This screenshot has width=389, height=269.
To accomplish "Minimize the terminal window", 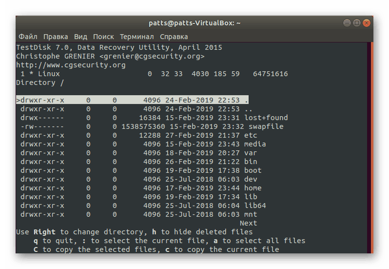I will tap(347, 23).
